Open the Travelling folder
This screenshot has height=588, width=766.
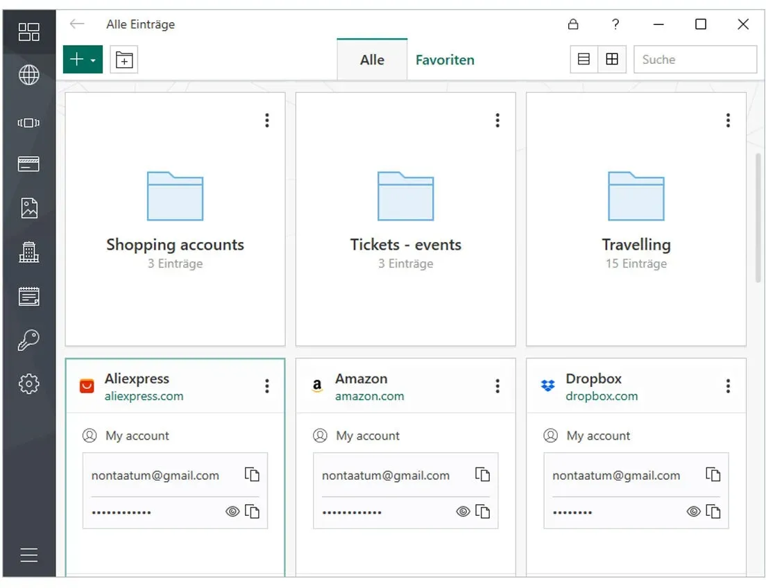point(636,219)
